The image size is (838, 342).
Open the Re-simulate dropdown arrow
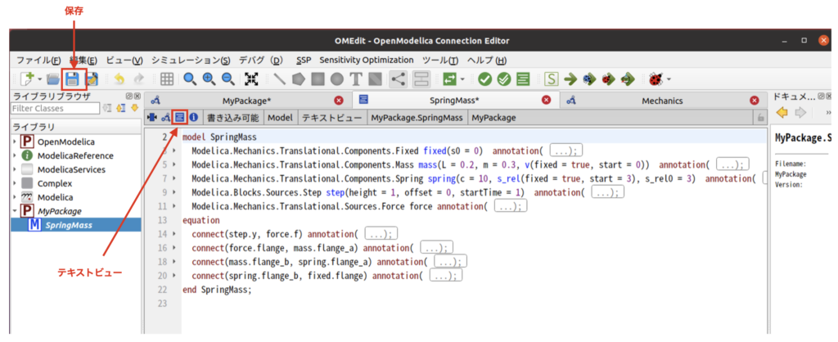pos(462,79)
